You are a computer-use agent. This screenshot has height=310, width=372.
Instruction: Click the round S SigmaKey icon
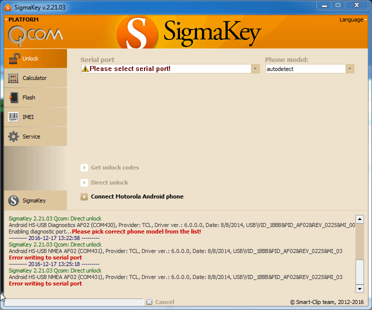tap(13, 200)
